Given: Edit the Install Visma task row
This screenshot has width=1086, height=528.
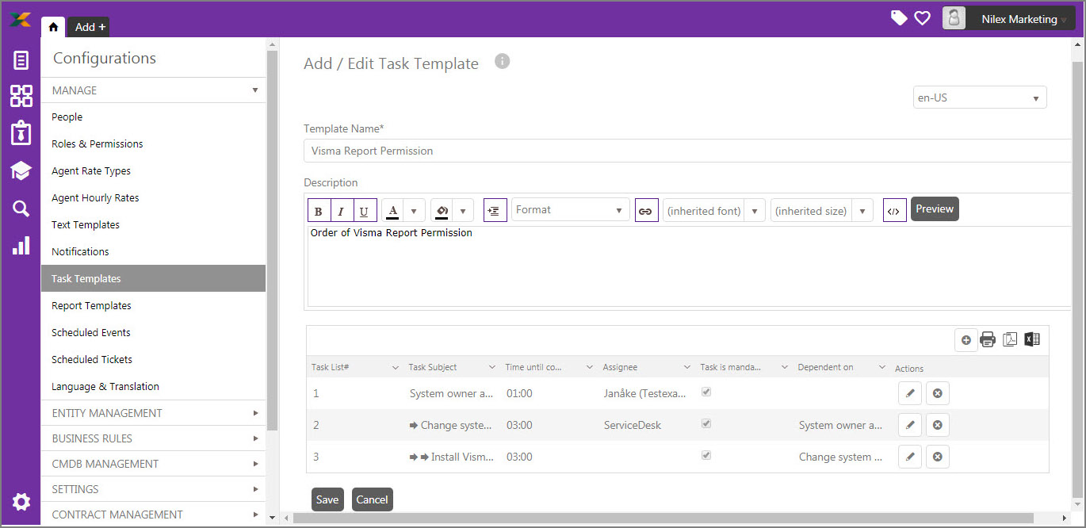Looking at the screenshot, I should pos(910,457).
